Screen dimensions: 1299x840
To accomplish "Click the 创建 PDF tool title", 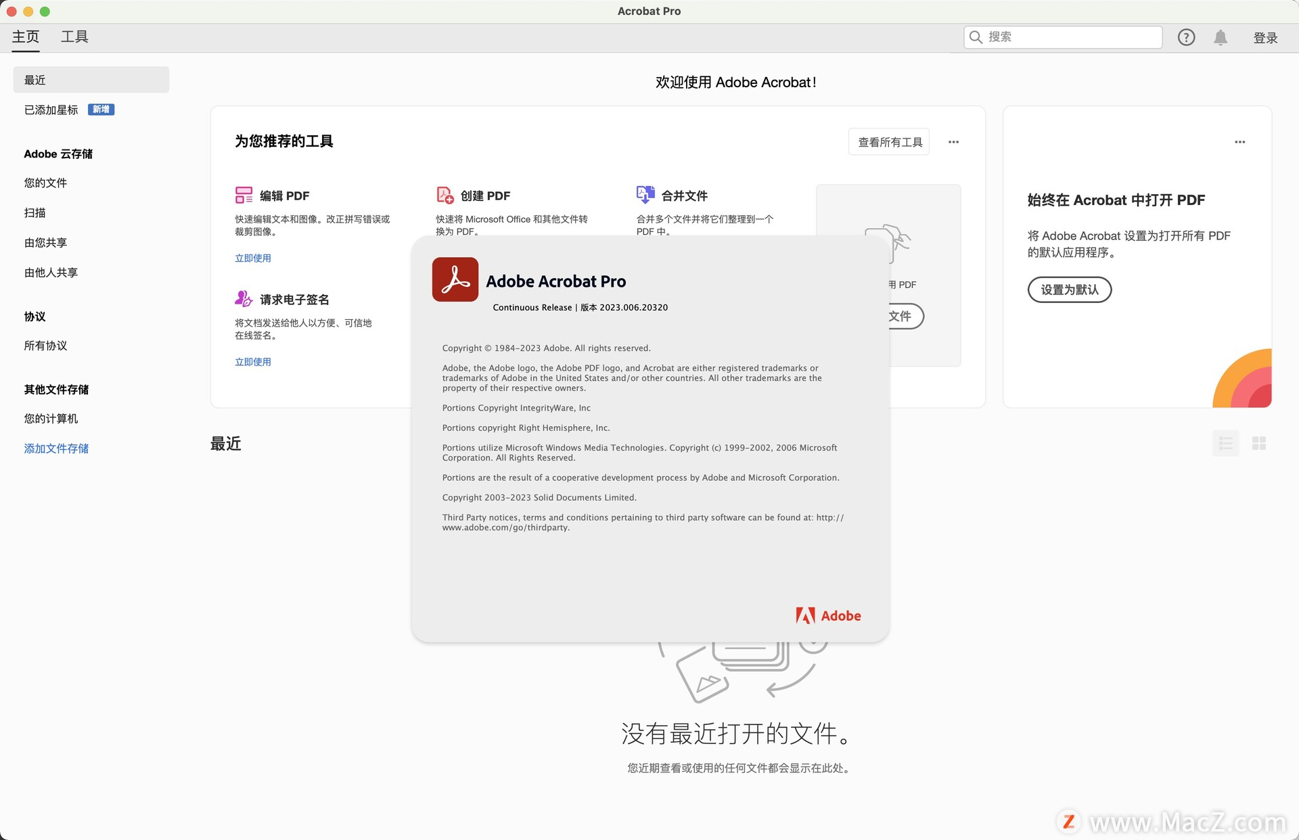I will (486, 195).
